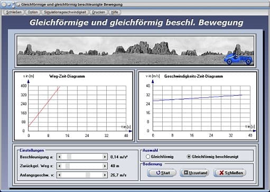Click the Bedienung group label

pyautogui.click(x=152, y=164)
